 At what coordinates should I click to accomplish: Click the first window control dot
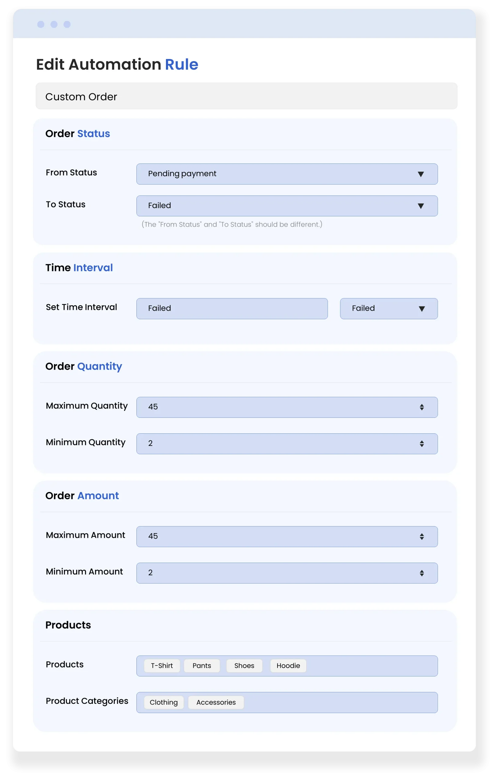click(x=41, y=25)
